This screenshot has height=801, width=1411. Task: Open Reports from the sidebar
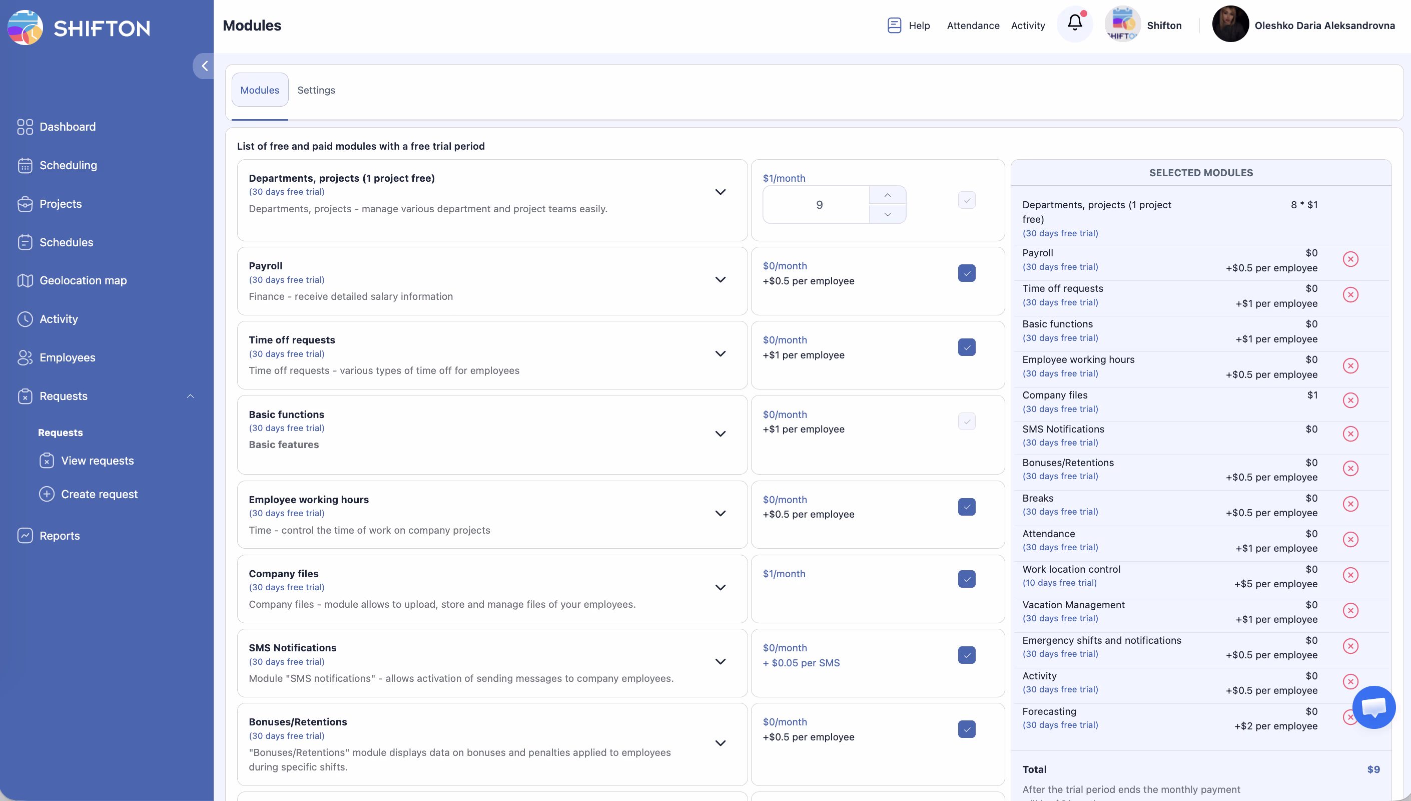click(60, 535)
